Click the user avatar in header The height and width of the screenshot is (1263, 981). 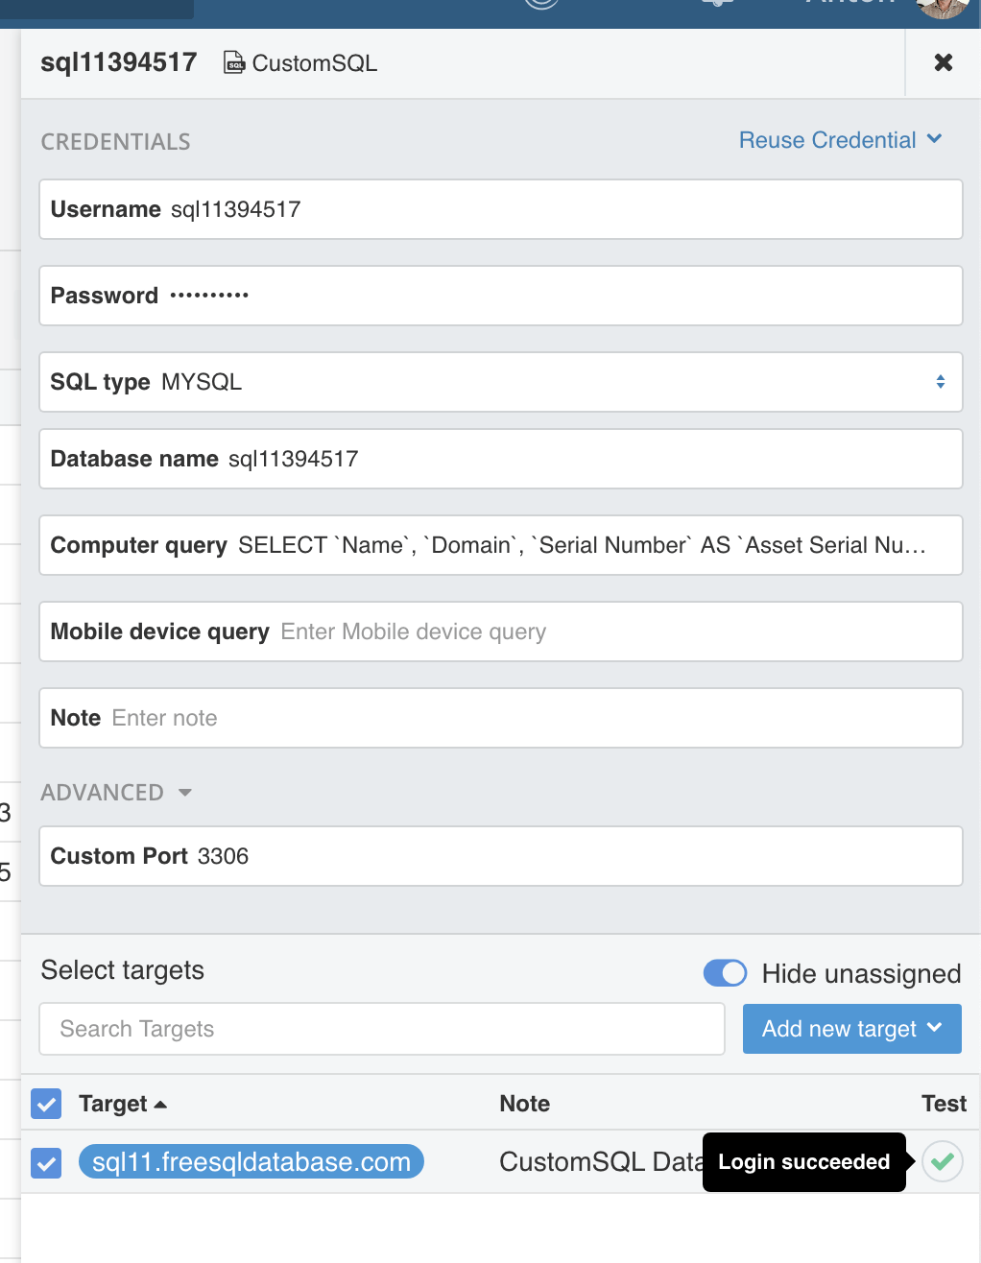(941, 9)
